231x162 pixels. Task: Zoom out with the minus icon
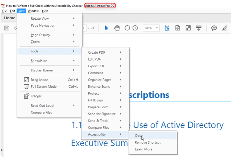pyautogui.click(x=127, y=28)
